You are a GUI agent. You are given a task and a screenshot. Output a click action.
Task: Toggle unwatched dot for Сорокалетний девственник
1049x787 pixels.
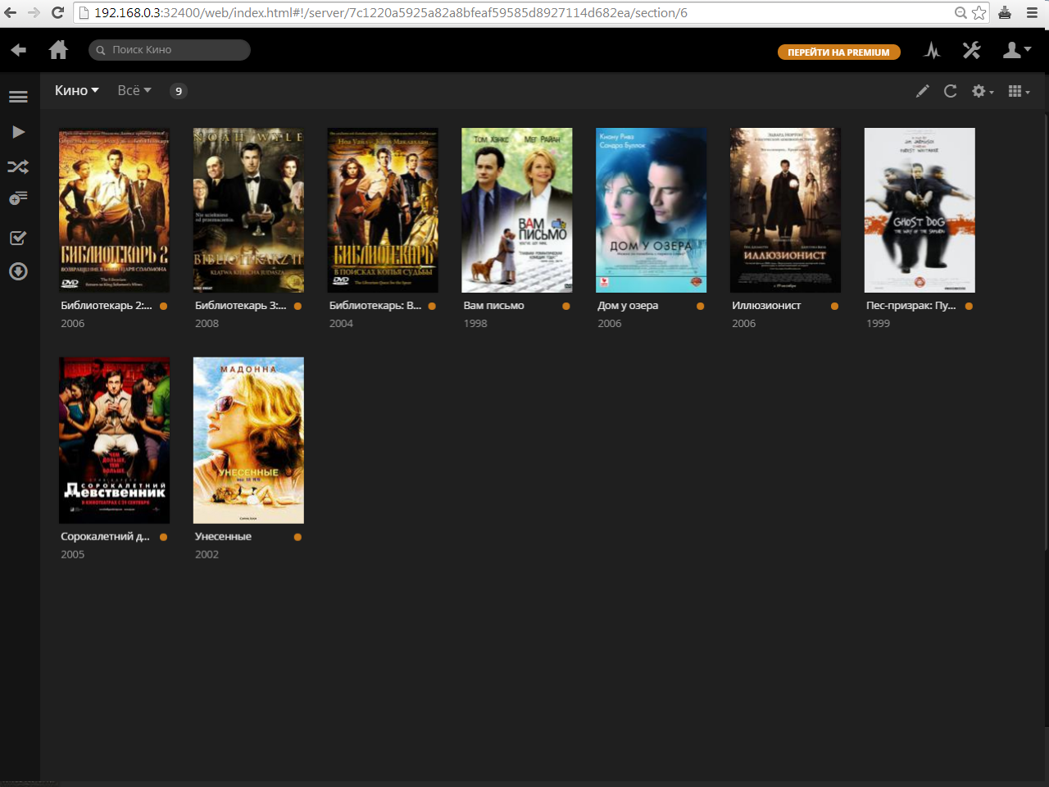click(164, 537)
